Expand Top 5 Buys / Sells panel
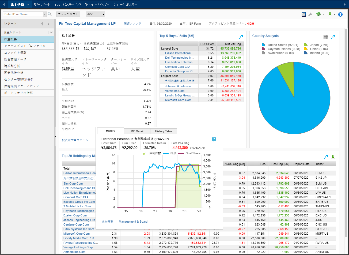 click(241, 36)
